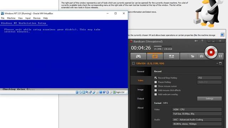Switch to the Video tab in Bandicam
The width and height of the screenshot is (228, 128).
point(140,81)
